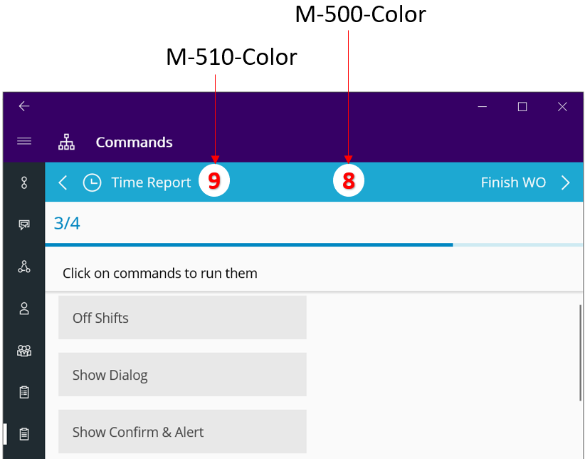This screenshot has width=585, height=459.
Task: Click the back arrow in the purple title bar
Action: 23,105
